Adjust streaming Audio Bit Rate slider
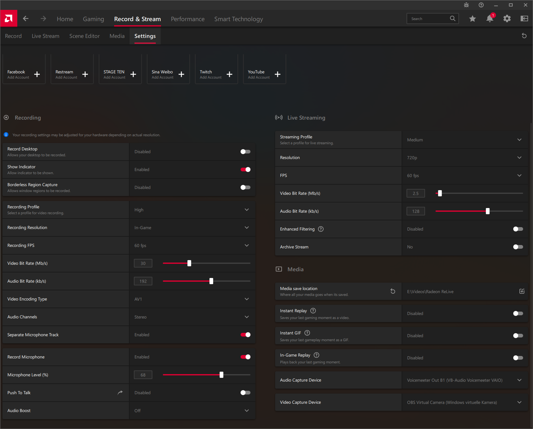This screenshot has height=429, width=533. (x=488, y=211)
